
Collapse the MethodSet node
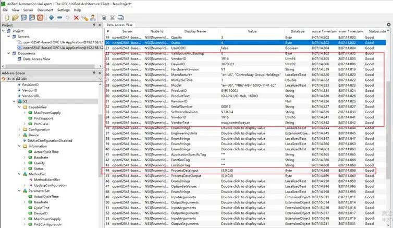19,174
